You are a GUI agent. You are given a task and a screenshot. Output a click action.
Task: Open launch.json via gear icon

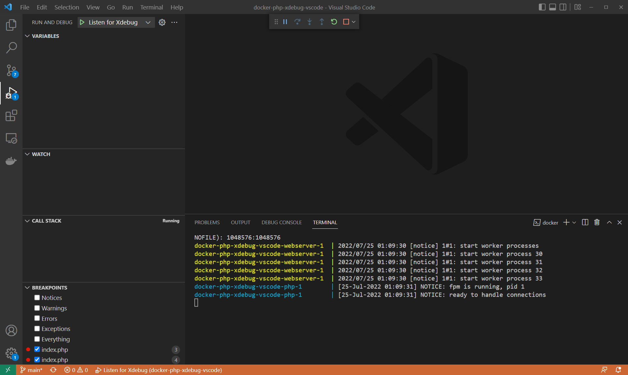(x=162, y=22)
